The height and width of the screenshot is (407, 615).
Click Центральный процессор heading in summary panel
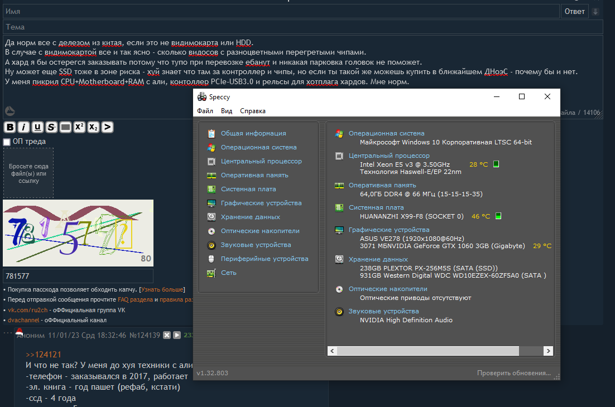pyautogui.click(x=389, y=156)
